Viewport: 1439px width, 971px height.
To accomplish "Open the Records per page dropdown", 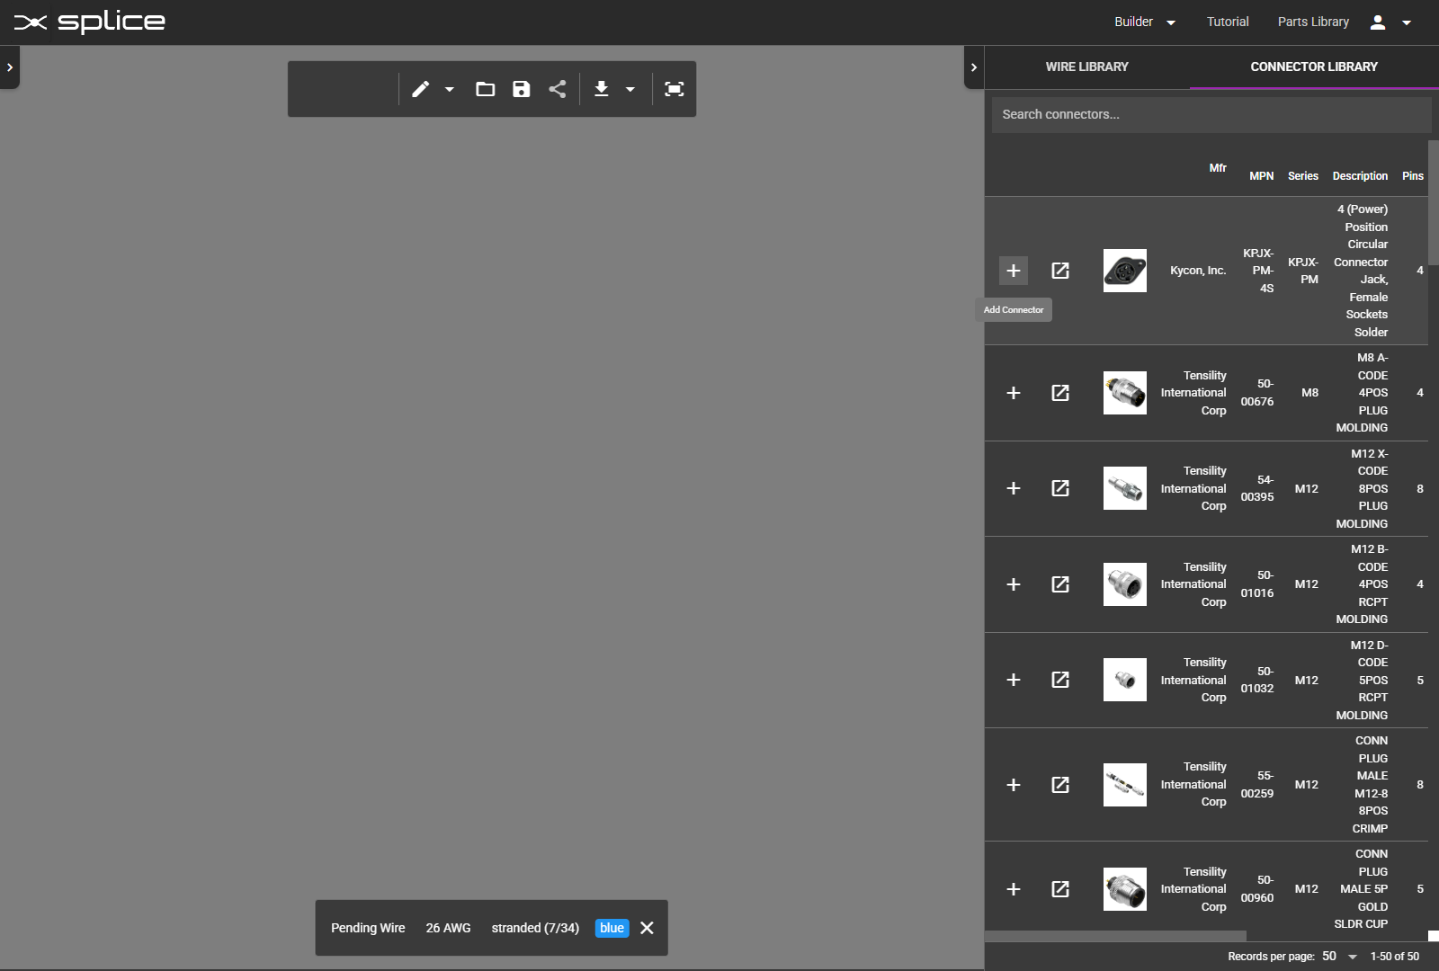I will [x=1339, y=957].
